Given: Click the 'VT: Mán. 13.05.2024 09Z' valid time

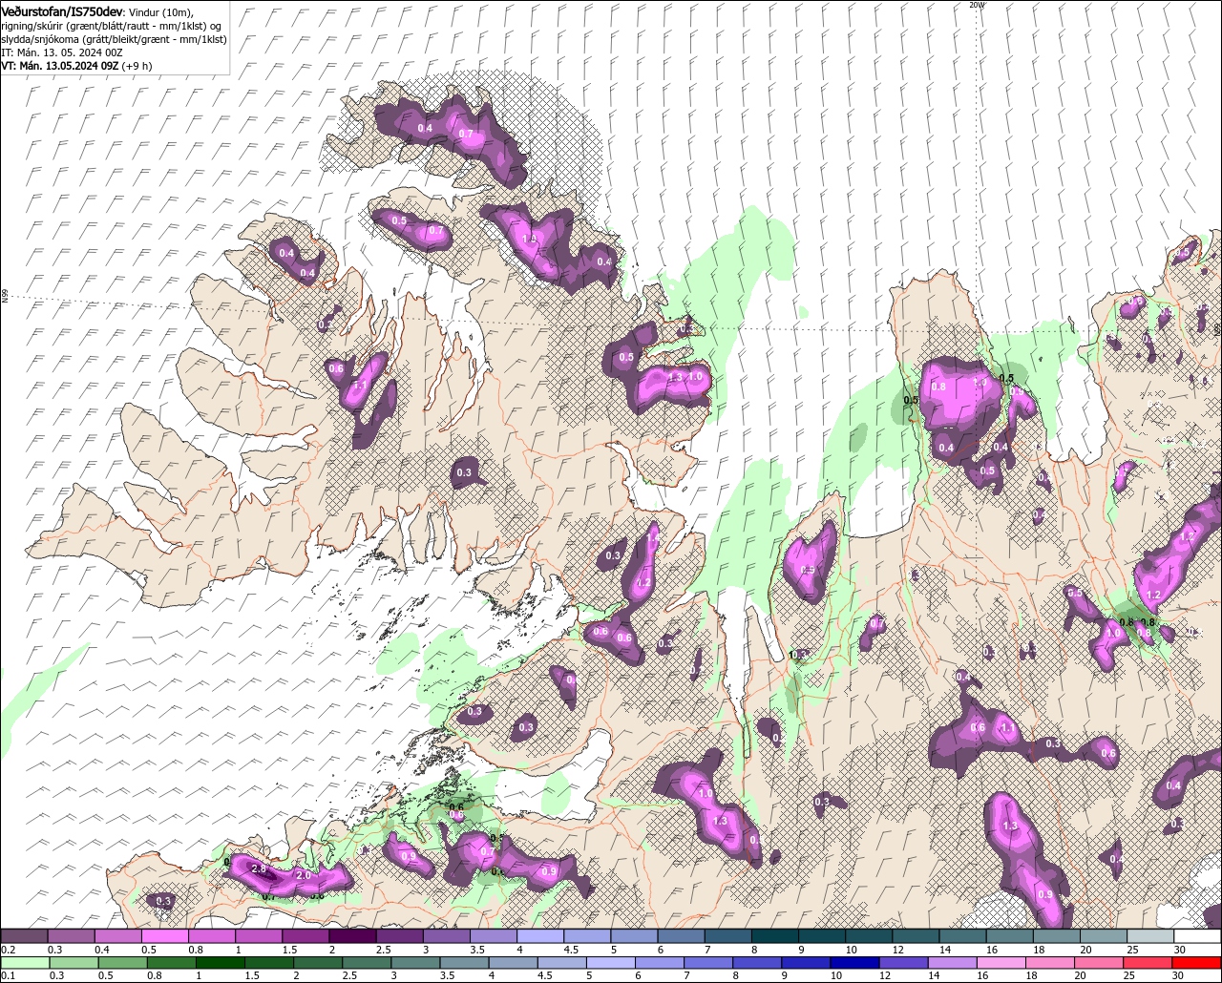Looking at the screenshot, I should [x=60, y=66].
